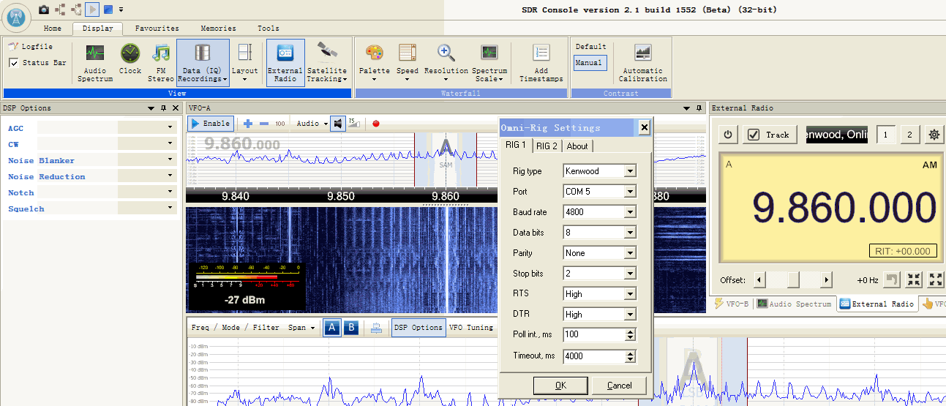The image size is (946, 406).
Task: Click the collapse arrows icon in External Radio
Action: pyautogui.click(x=914, y=279)
